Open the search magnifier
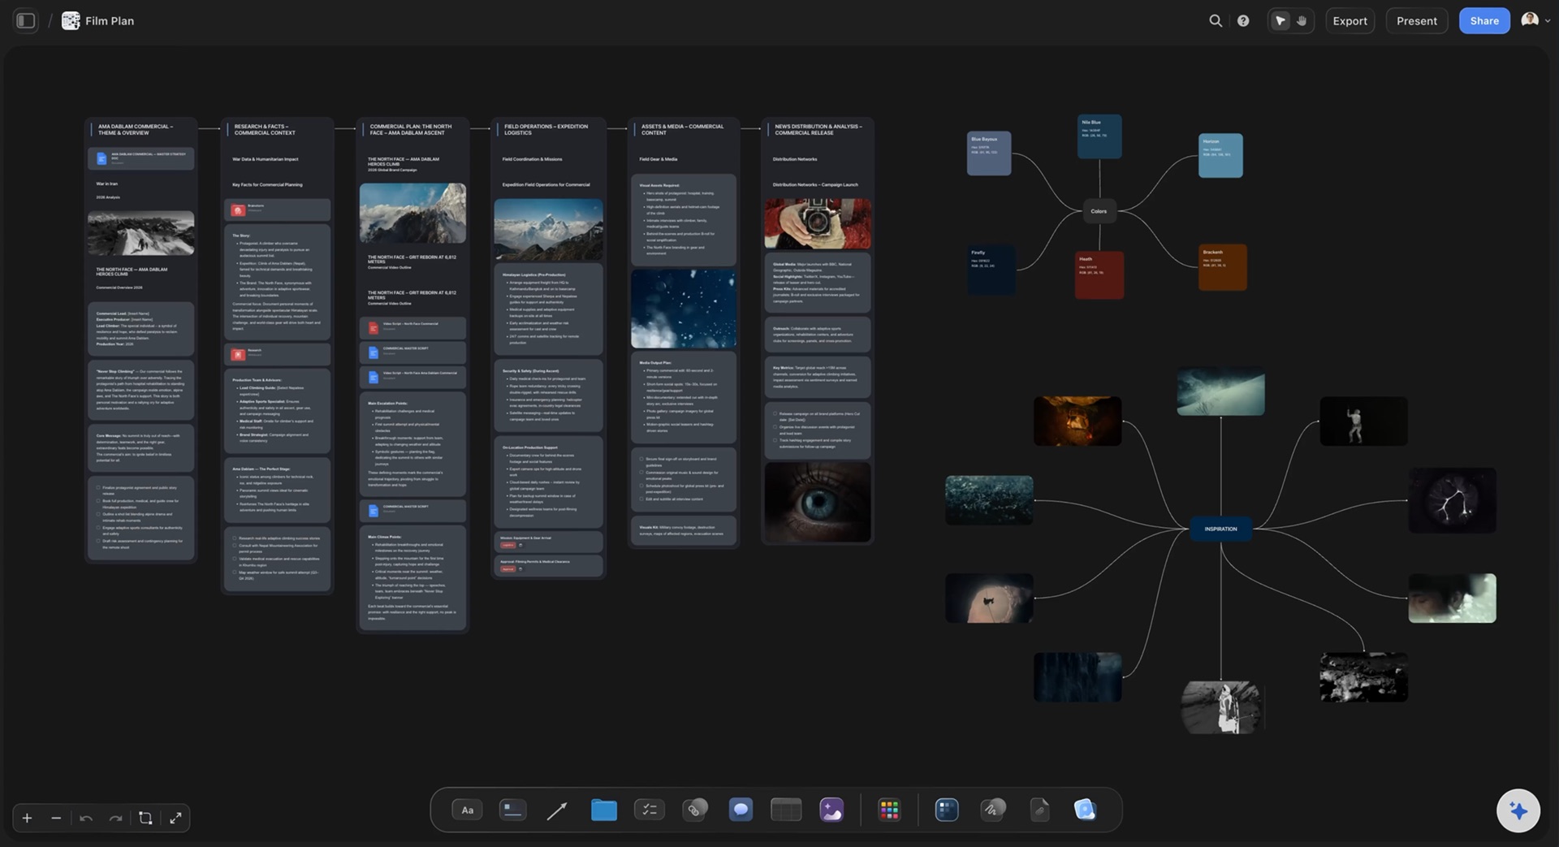The image size is (1559, 847). coord(1216,21)
